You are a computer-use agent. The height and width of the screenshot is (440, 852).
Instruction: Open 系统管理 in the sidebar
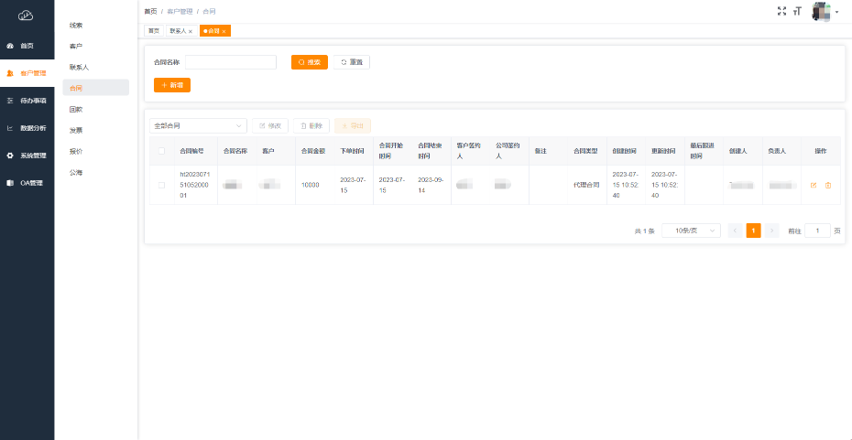[27, 156]
